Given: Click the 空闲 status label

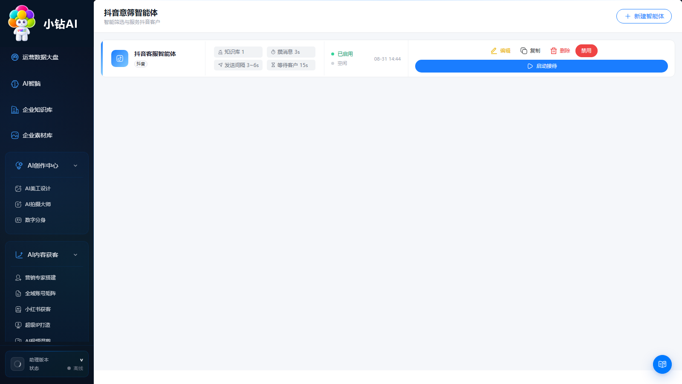Looking at the screenshot, I should 342,63.
